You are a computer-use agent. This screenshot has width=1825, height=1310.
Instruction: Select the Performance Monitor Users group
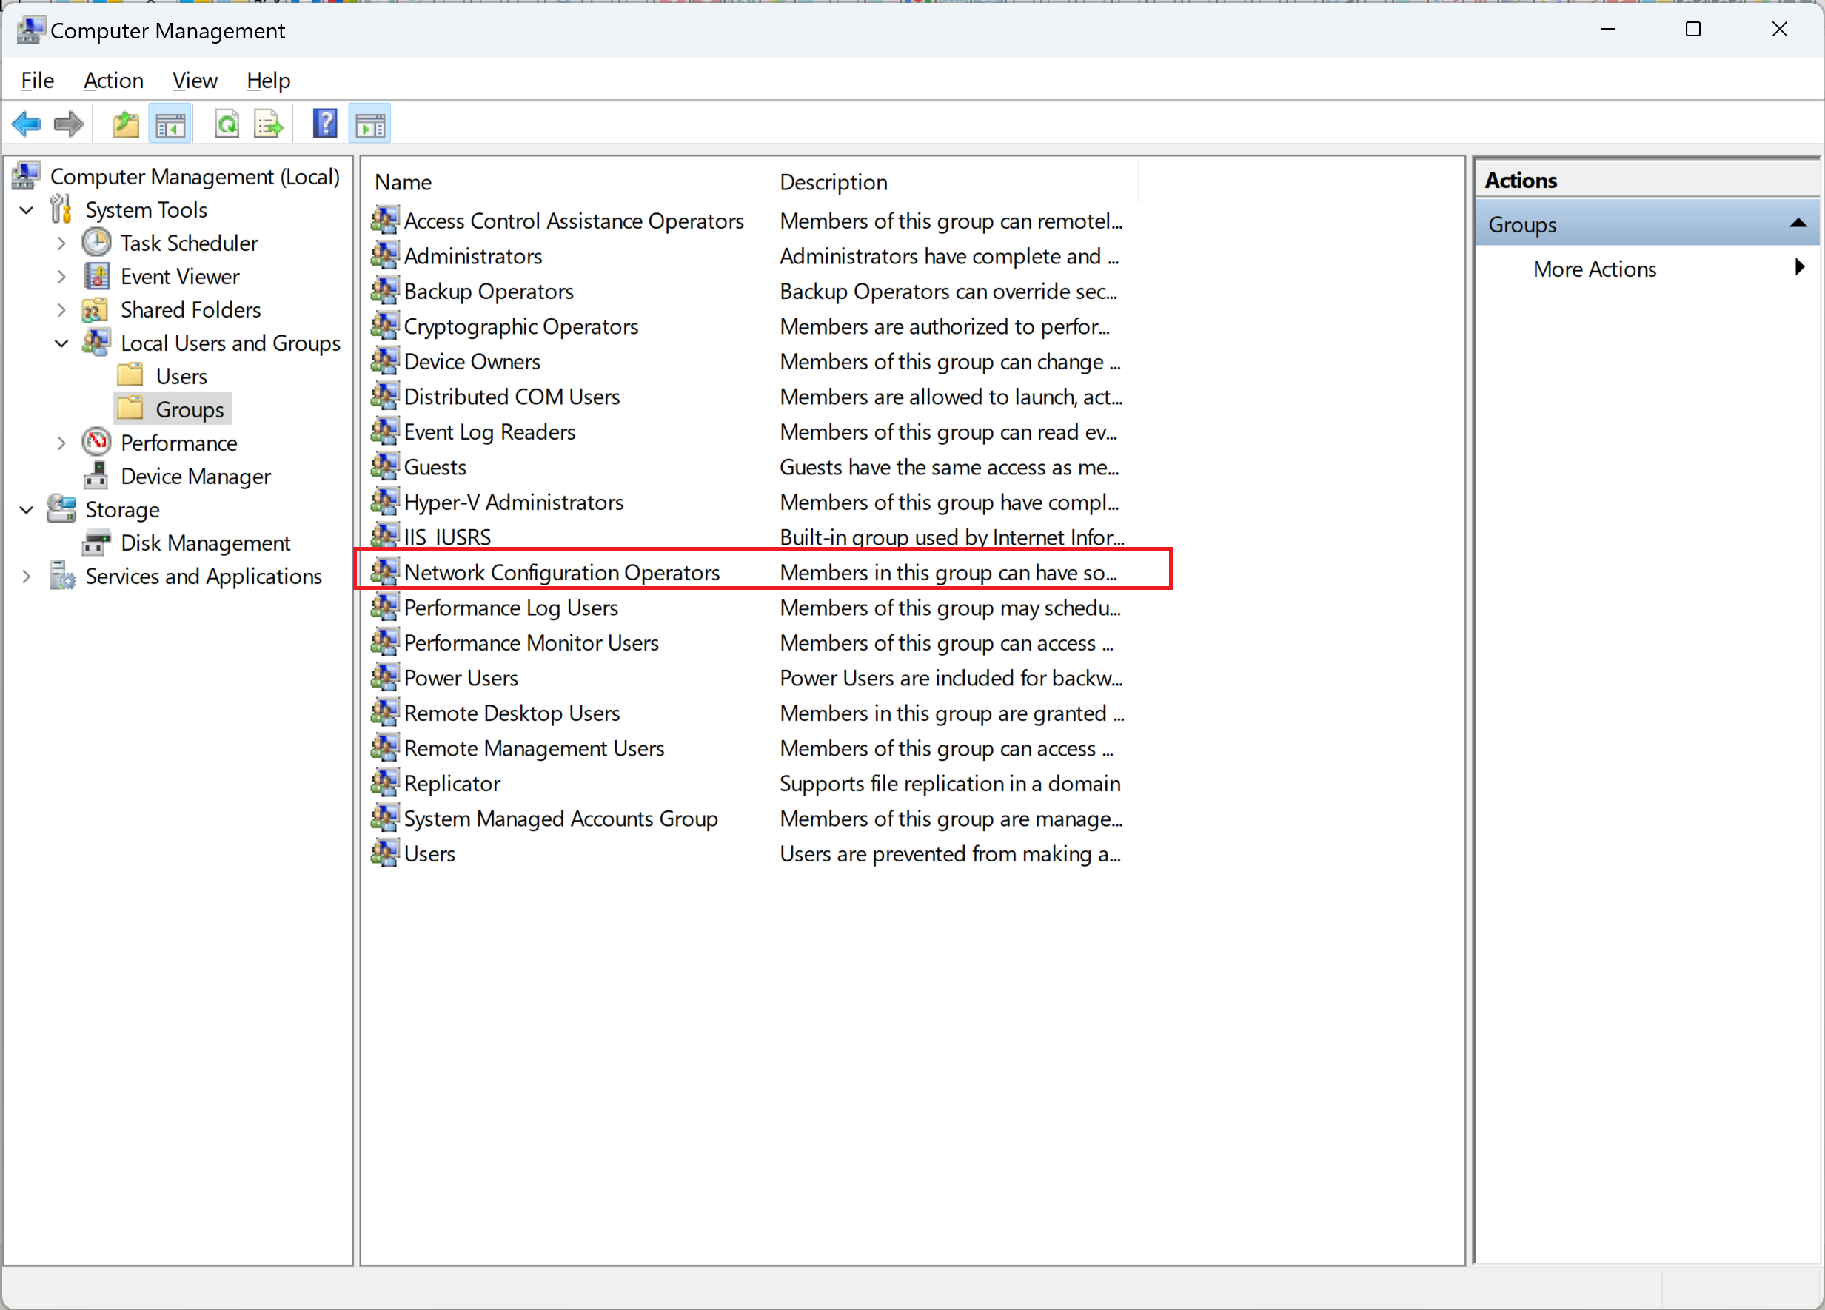point(531,642)
